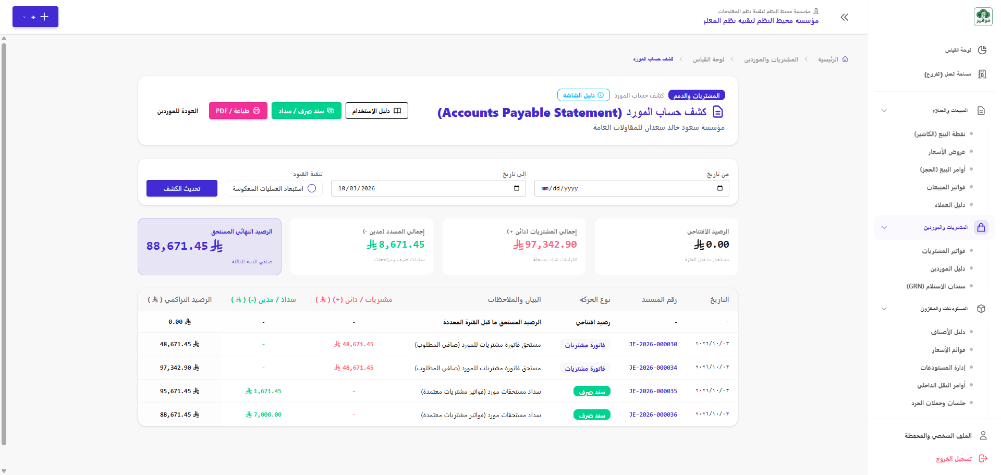The image size is (1001, 475).
Task: Open مساحة العمل (الفروع) building icon
Action: click(x=982, y=74)
